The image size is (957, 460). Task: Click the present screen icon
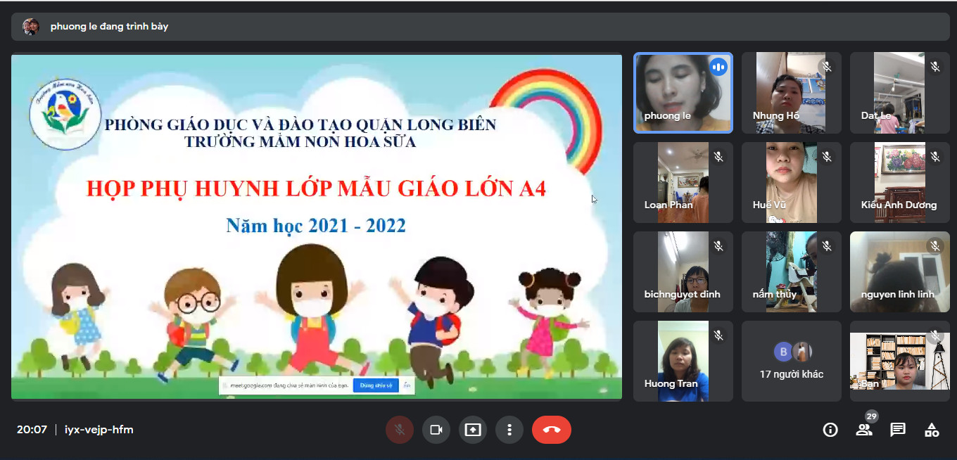pyautogui.click(x=473, y=430)
